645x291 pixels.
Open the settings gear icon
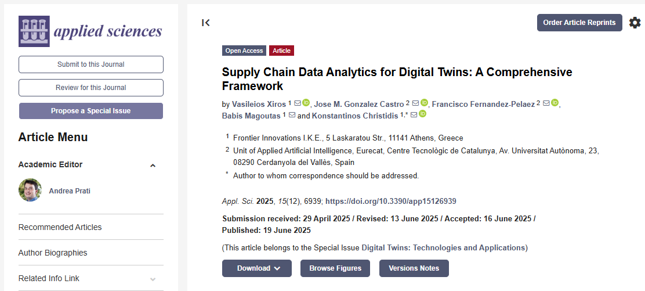click(635, 23)
